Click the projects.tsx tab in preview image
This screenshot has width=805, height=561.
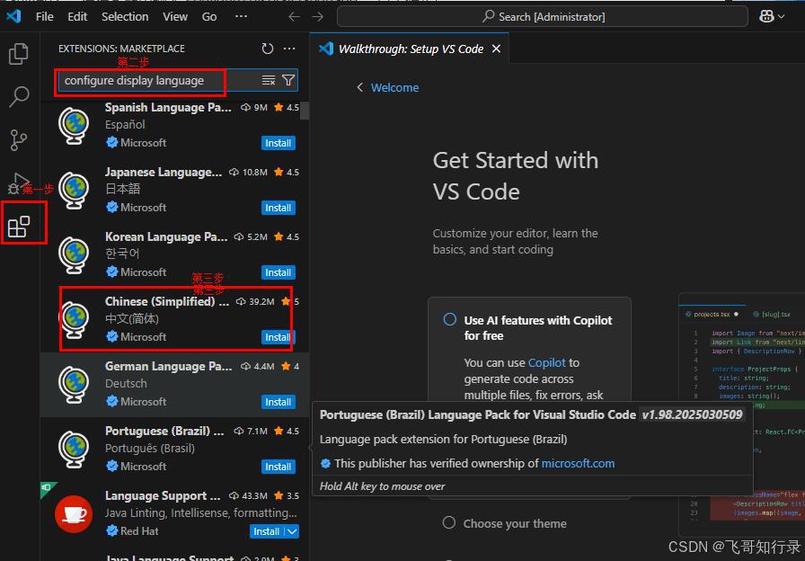click(712, 314)
